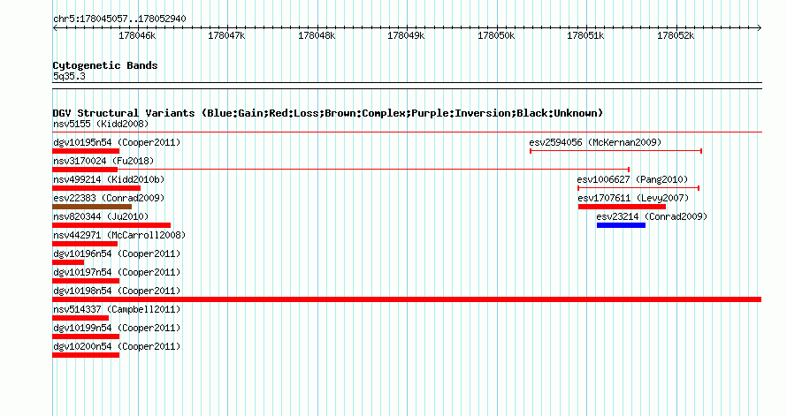This screenshot has width=787, height=416.
Task: Click the red bar under nsv820344
Action: 111,225
